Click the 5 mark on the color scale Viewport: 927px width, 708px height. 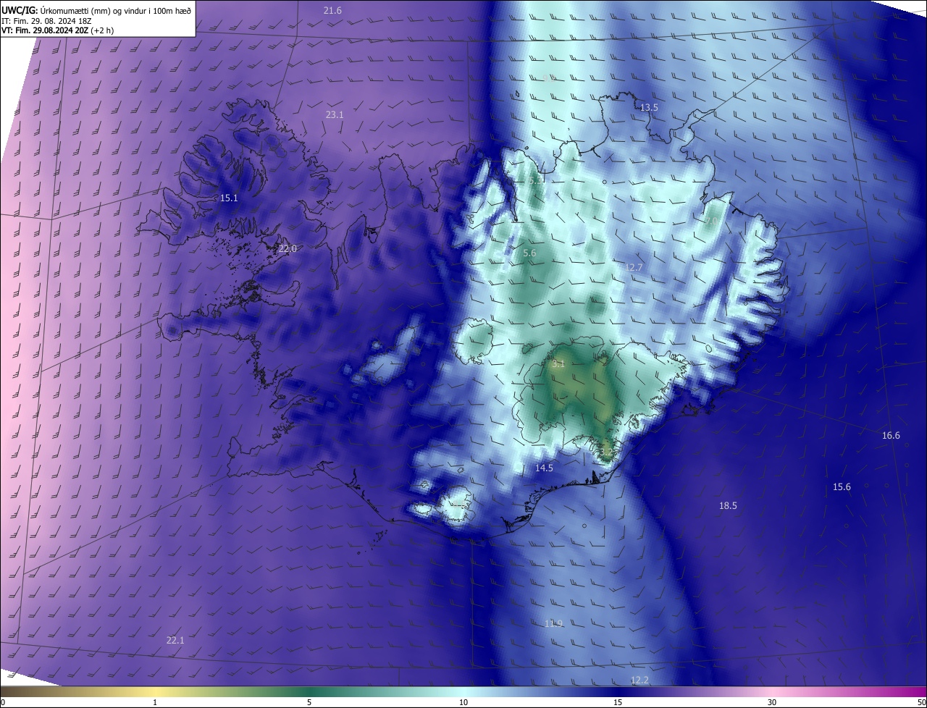(309, 702)
